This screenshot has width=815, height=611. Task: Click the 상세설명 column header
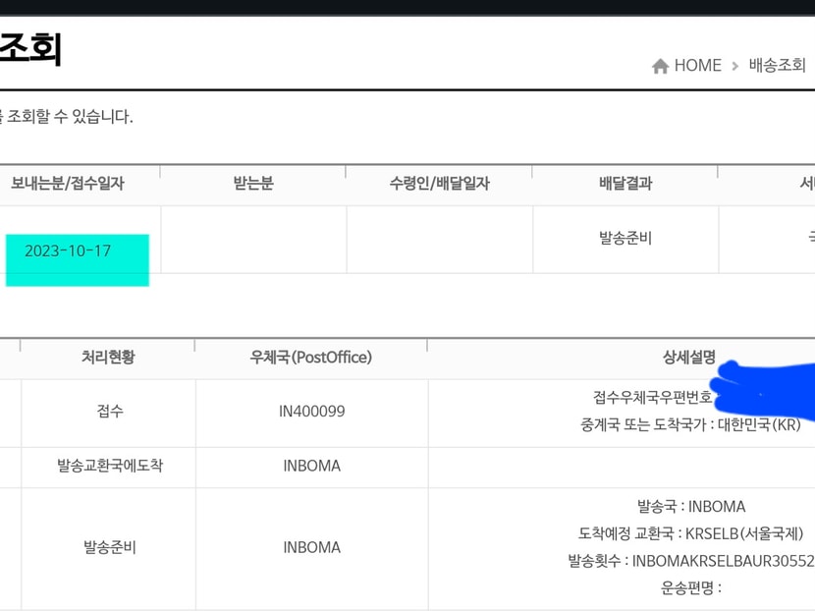(x=688, y=358)
